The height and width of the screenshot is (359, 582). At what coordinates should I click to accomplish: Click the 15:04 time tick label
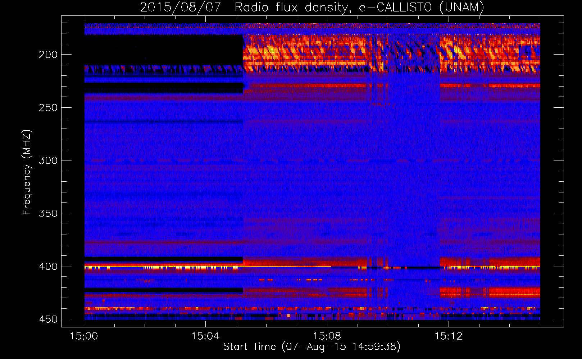point(205,336)
